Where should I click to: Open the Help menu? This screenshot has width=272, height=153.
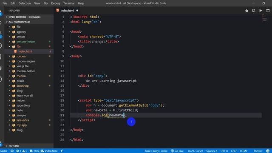coord(81,3)
